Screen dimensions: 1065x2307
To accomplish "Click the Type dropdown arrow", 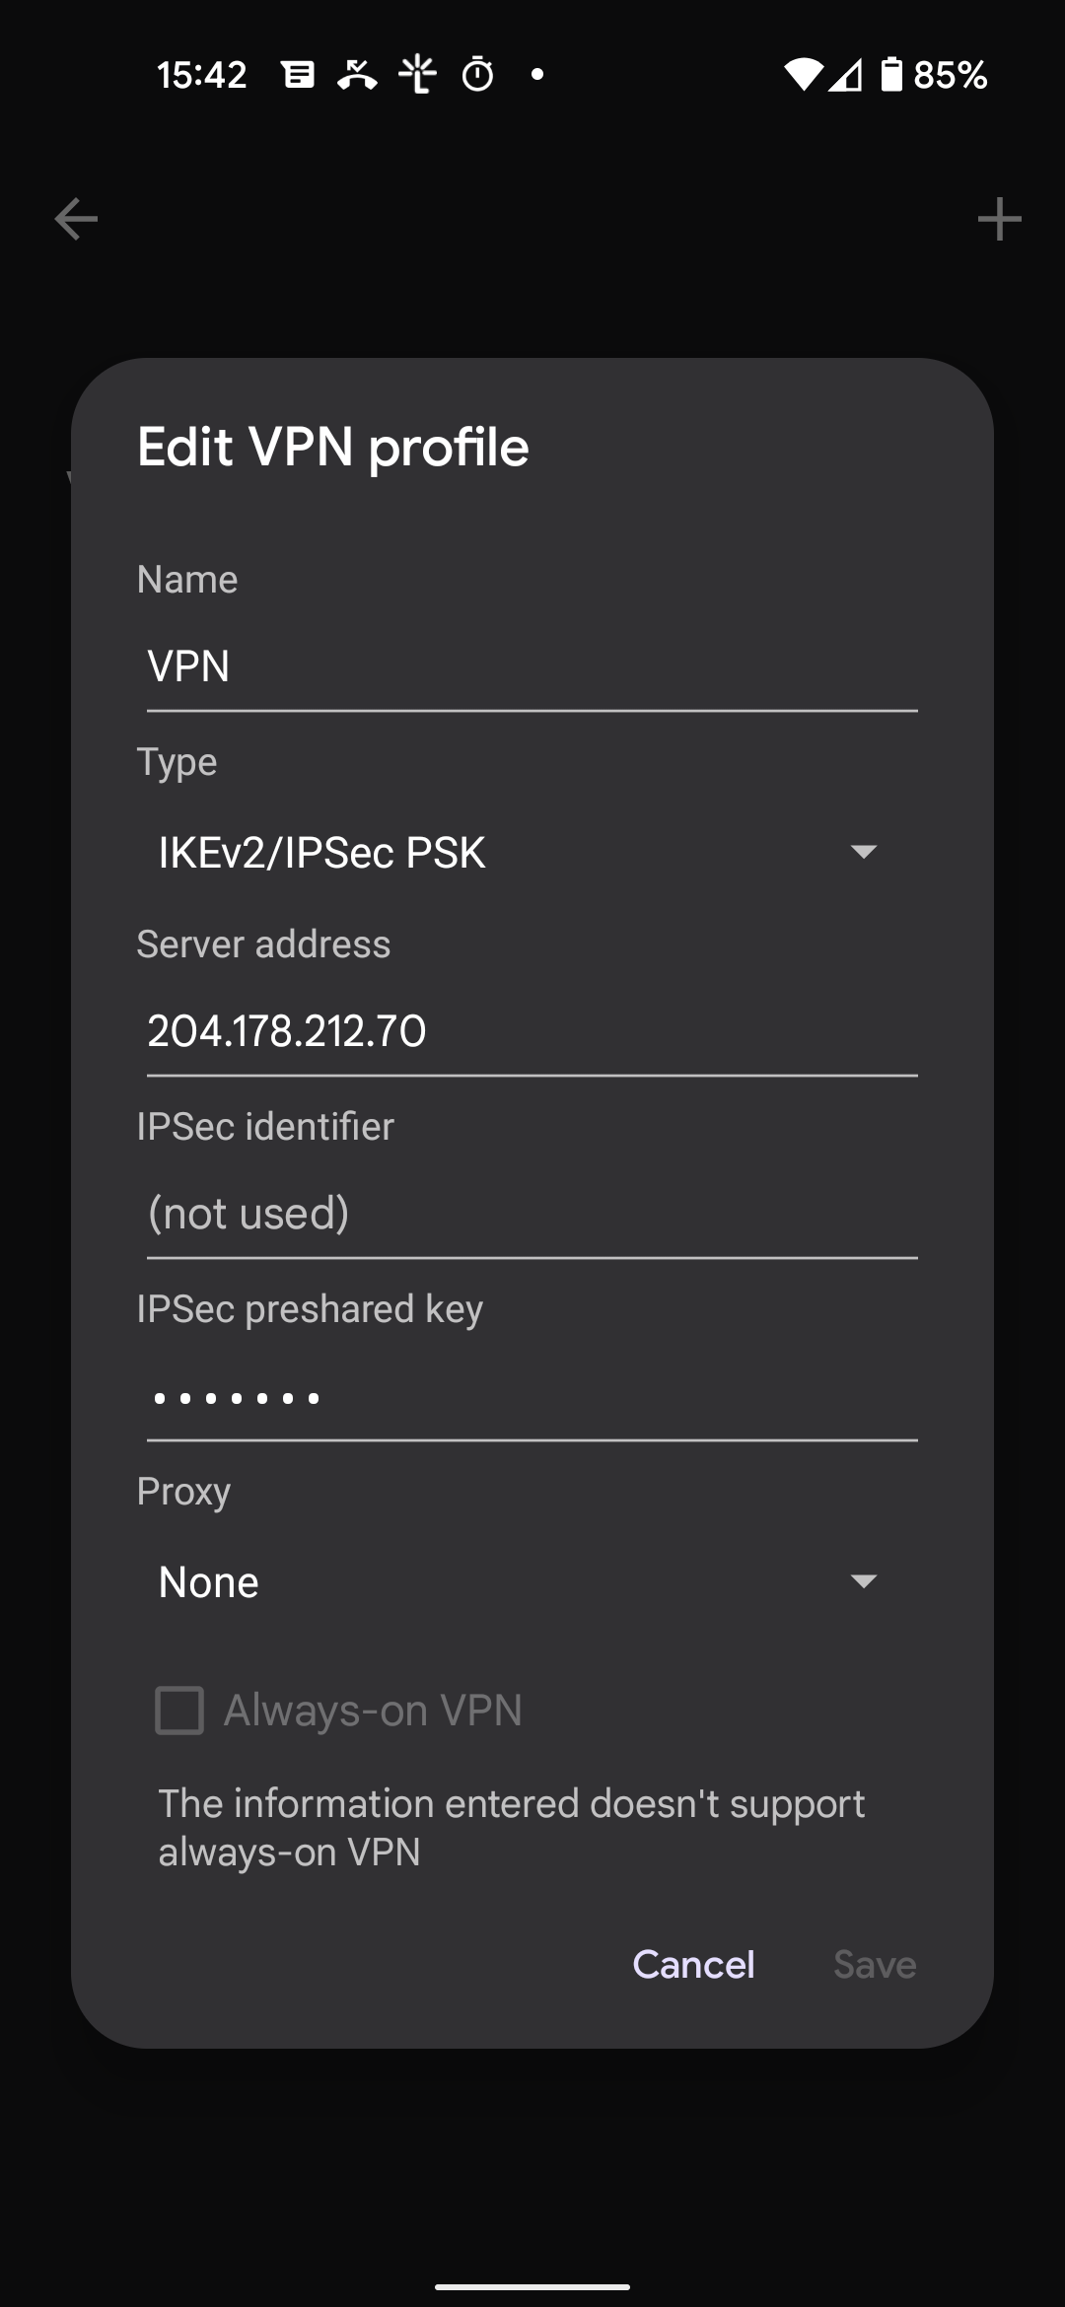I will (864, 852).
